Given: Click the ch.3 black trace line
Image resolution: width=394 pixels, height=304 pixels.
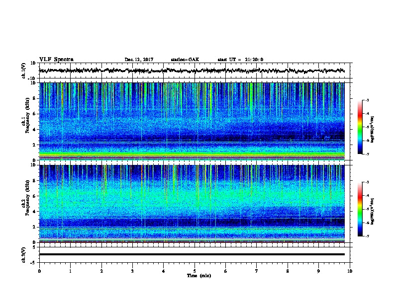Looking at the screenshot, I should coord(192,254).
